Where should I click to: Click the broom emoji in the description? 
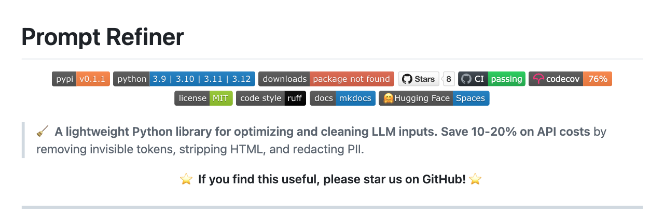pyautogui.click(x=43, y=132)
